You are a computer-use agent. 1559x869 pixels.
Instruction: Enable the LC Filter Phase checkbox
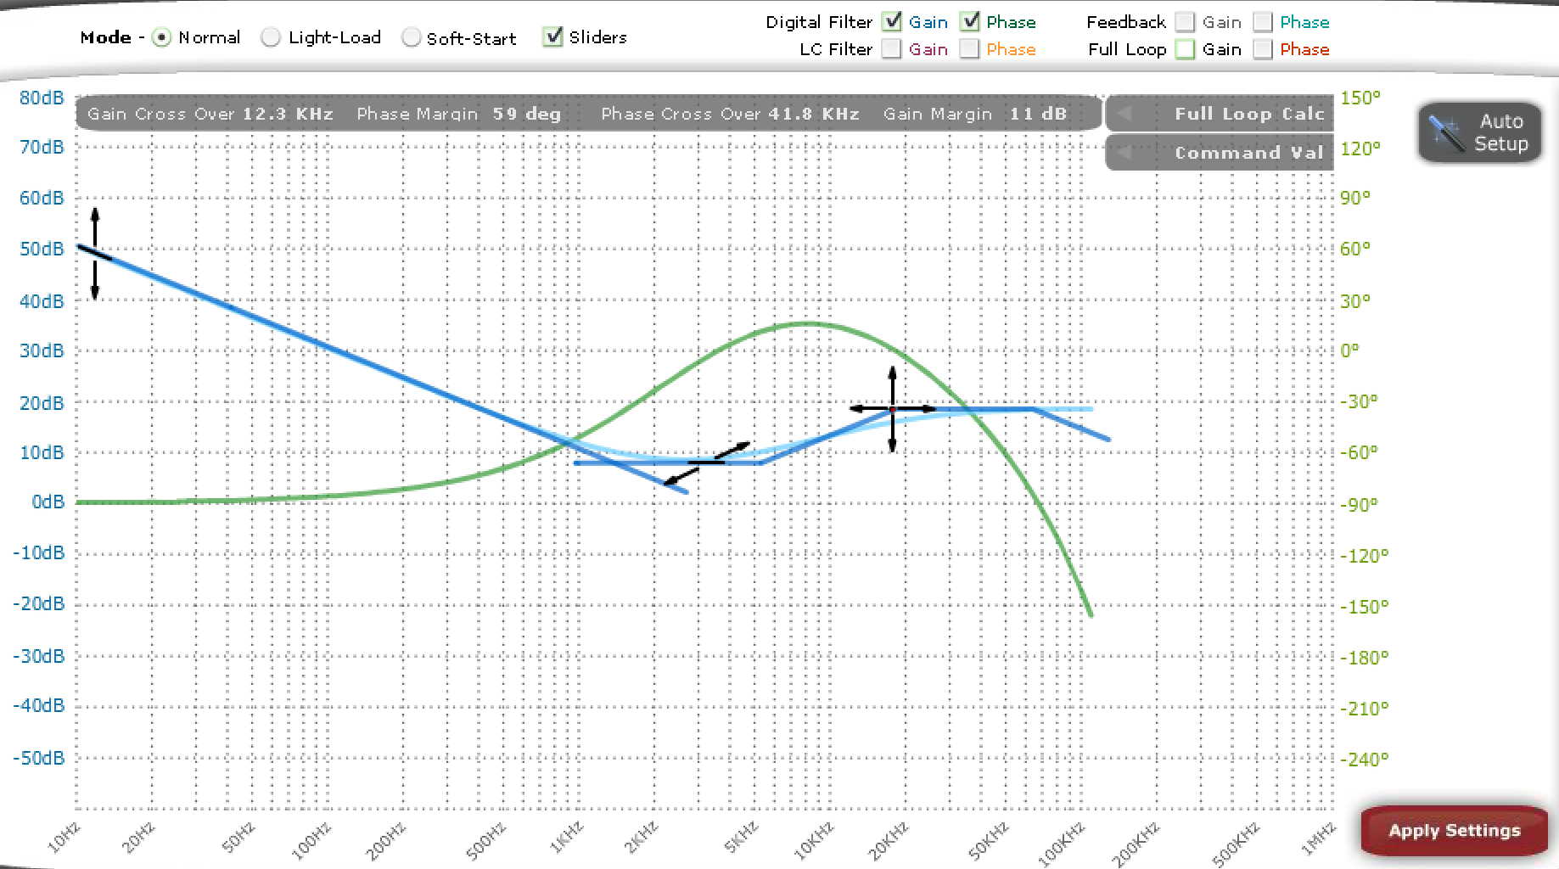(970, 49)
